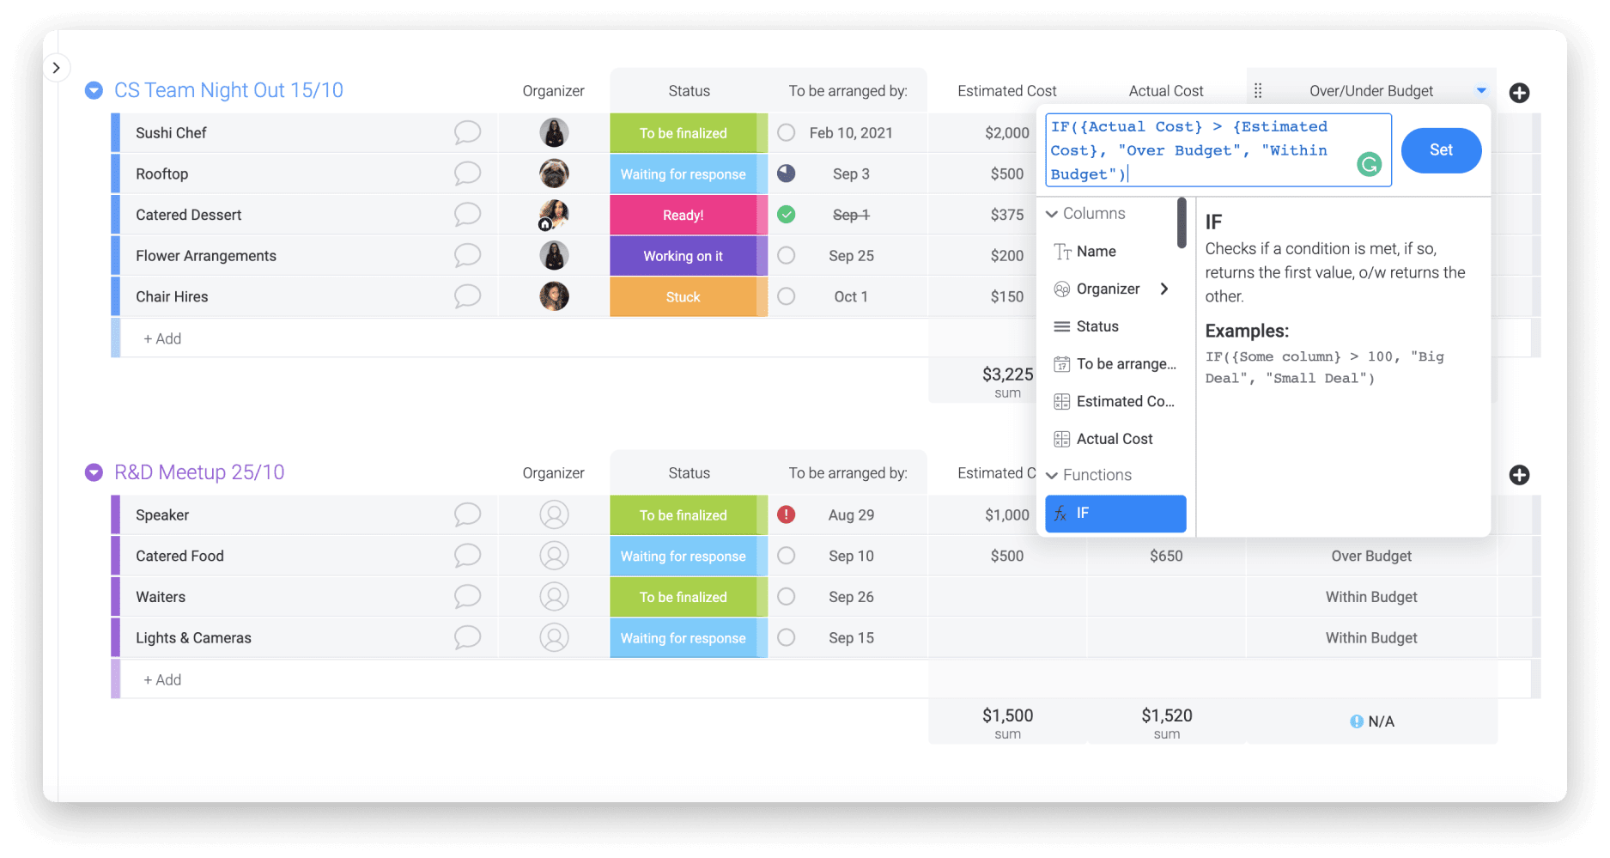Viewport: 1610px width, 858px height.
Task: Mark the Flower Arrangements deadline as done
Action: tap(786, 255)
